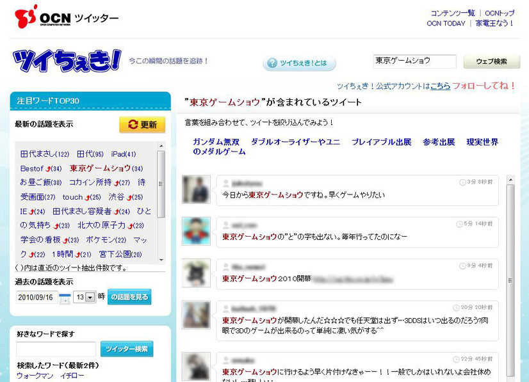Open the ツイちぇき!とは help button
Viewport: 529px width, 382px height.
pos(299,63)
